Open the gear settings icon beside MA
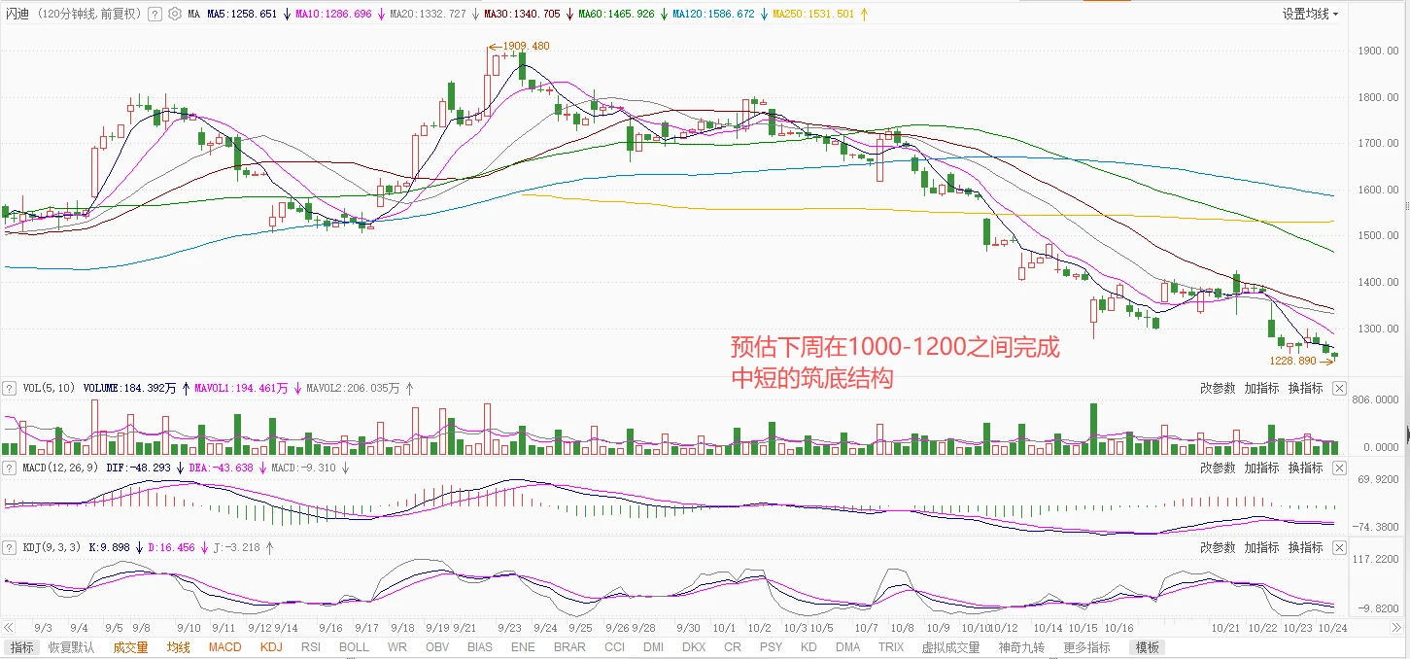Viewport: 1410px width, 659px height. 174,15
